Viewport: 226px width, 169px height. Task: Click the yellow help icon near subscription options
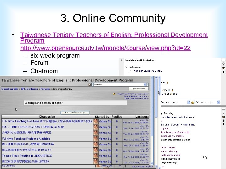pos(114,94)
